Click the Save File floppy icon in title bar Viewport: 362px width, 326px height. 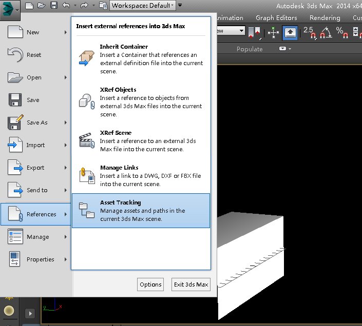tap(54, 5)
